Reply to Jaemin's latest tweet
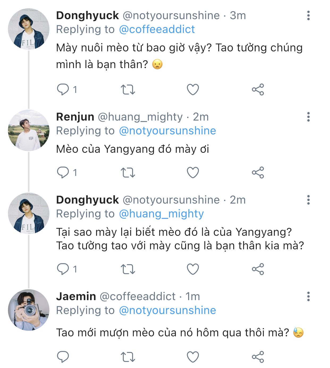This screenshot has width=330, height=368. pos(63,357)
